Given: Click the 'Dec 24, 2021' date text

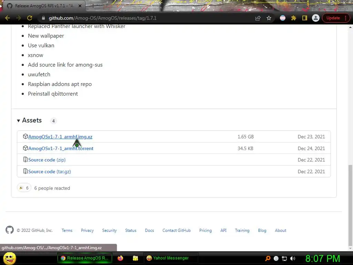Looking at the screenshot, I should (x=311, y=148).
